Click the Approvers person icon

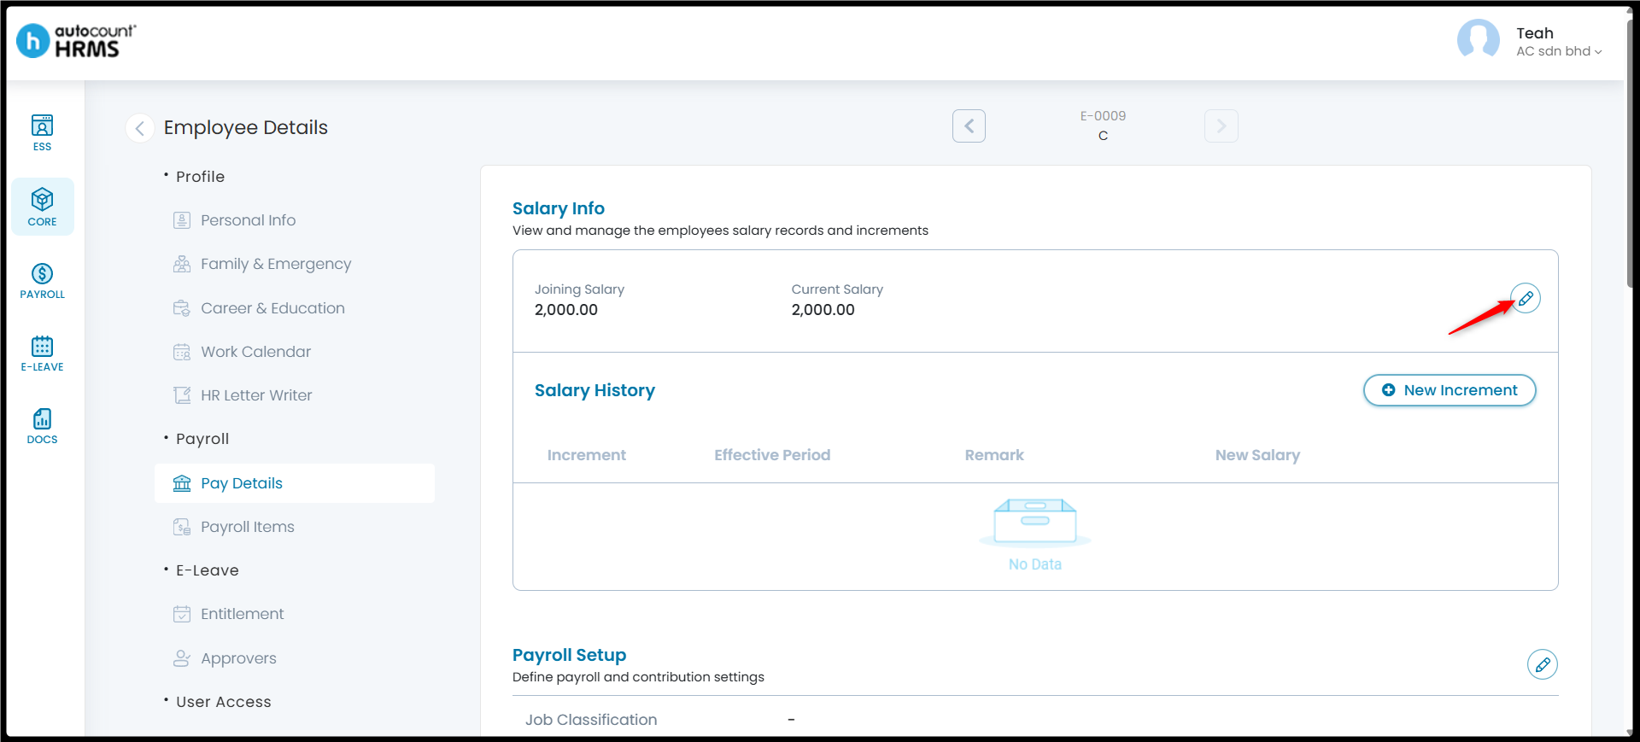pos(182,658)
